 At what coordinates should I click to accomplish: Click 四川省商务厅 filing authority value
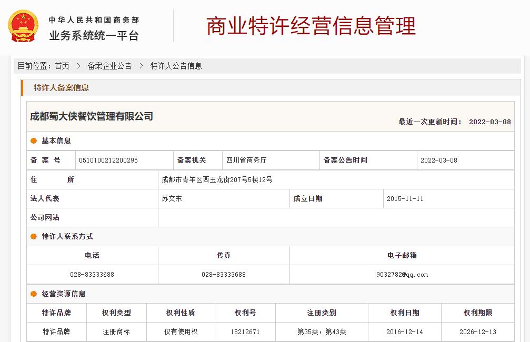coord(246,160)
